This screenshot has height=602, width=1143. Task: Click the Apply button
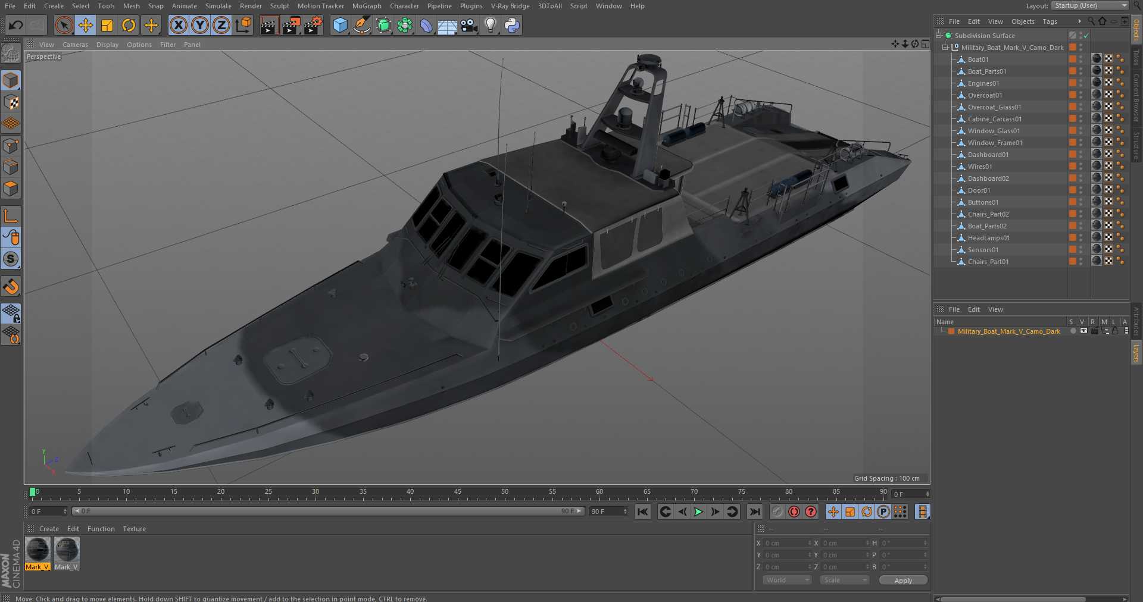pyautogui.click(x=903, y=580)
